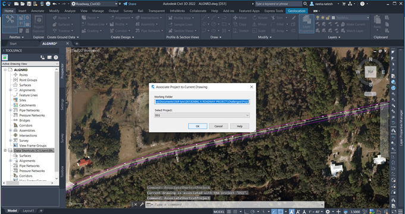Open the Layout1 tab
Viewport: 405px width, 214px height.
[28, 210]
